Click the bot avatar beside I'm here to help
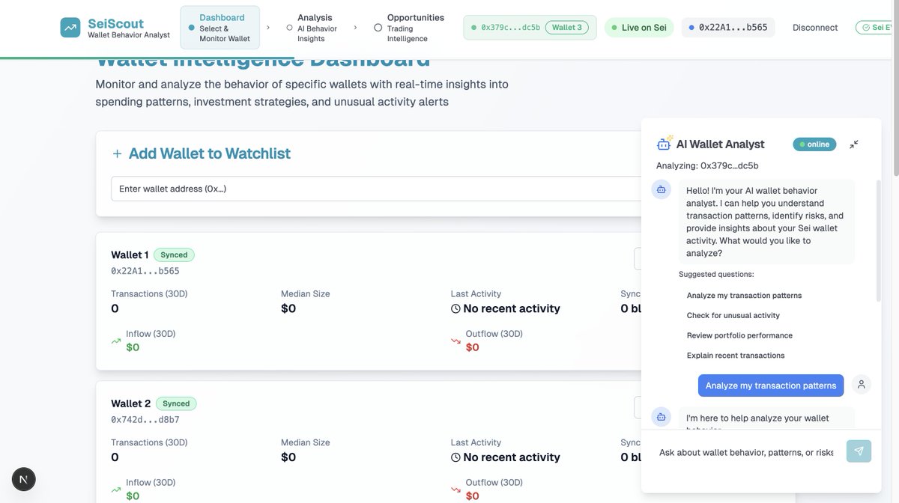 pyautogui.click(x=661, y=417)
